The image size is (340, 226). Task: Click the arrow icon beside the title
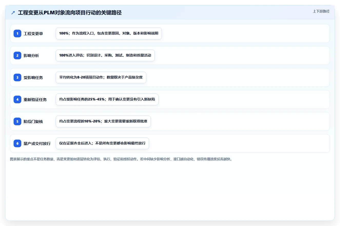(13, 13)
